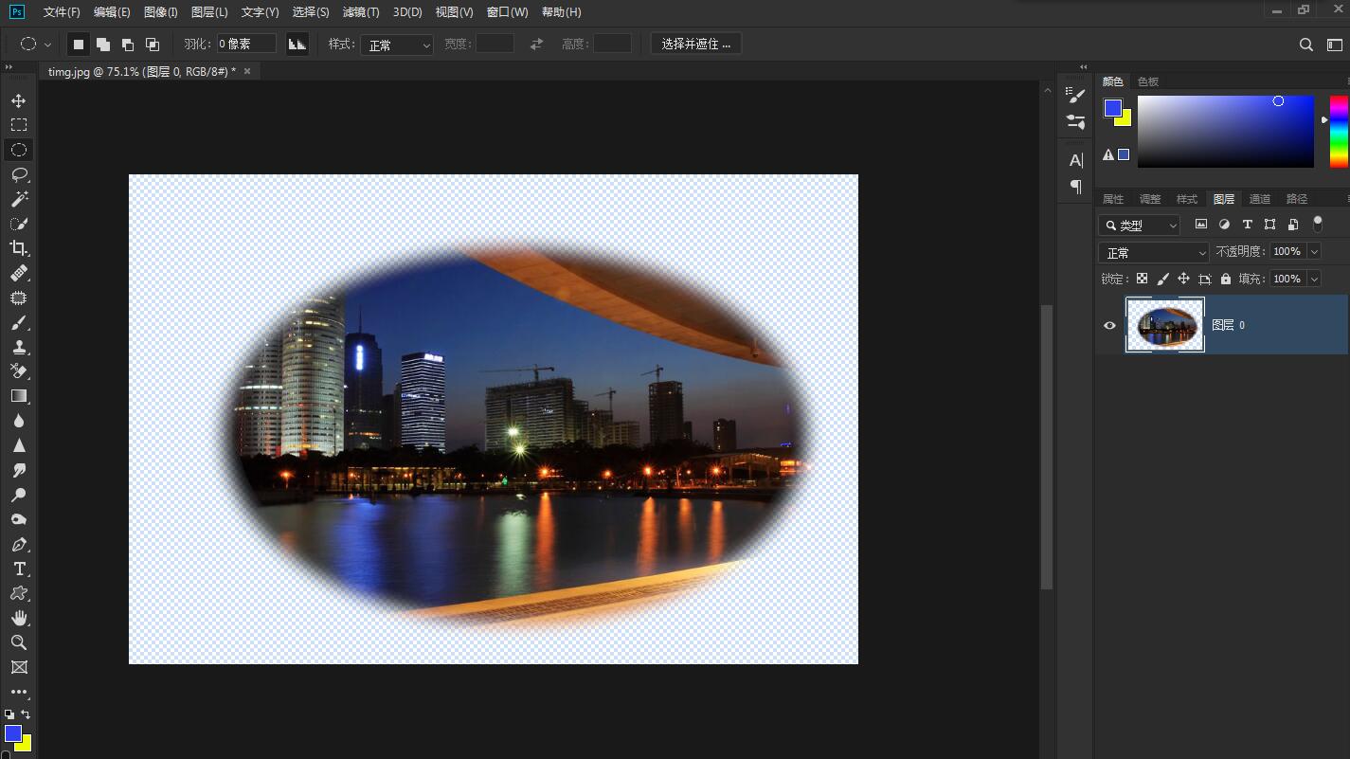Open the 样式 dropdown showing 正常
Image resolution: width=1350 pixels, height=759 pixels.
tap(396, 45)
